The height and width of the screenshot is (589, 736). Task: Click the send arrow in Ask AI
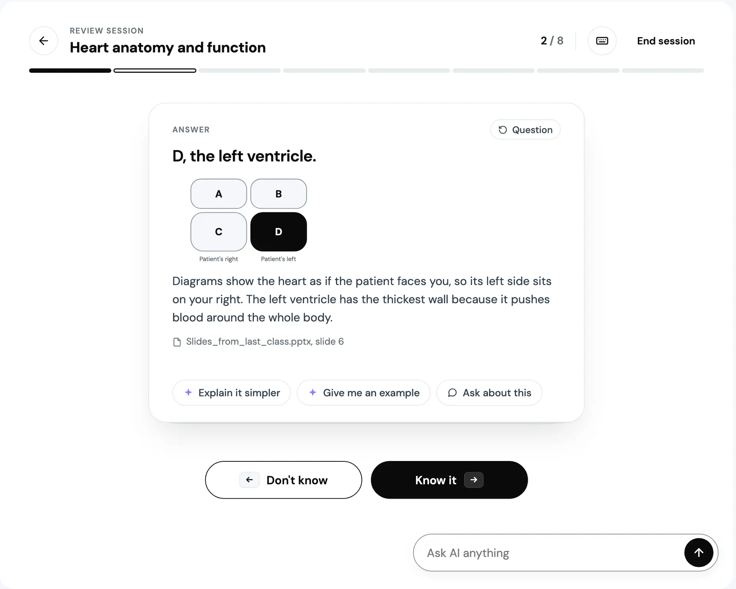coord(698,553)
